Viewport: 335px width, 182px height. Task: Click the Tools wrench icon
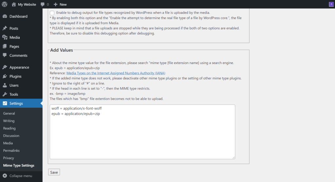pyautogui.click(x=5, y=94)
